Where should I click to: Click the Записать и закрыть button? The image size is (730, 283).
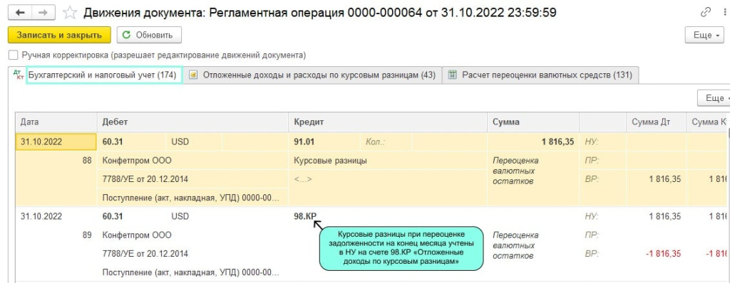click(x=59, y=35)
